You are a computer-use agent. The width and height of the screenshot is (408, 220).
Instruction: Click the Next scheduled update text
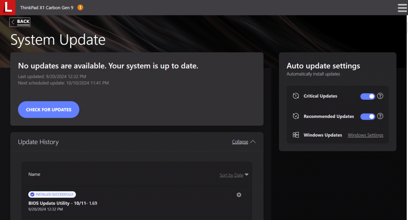point(63,83)
